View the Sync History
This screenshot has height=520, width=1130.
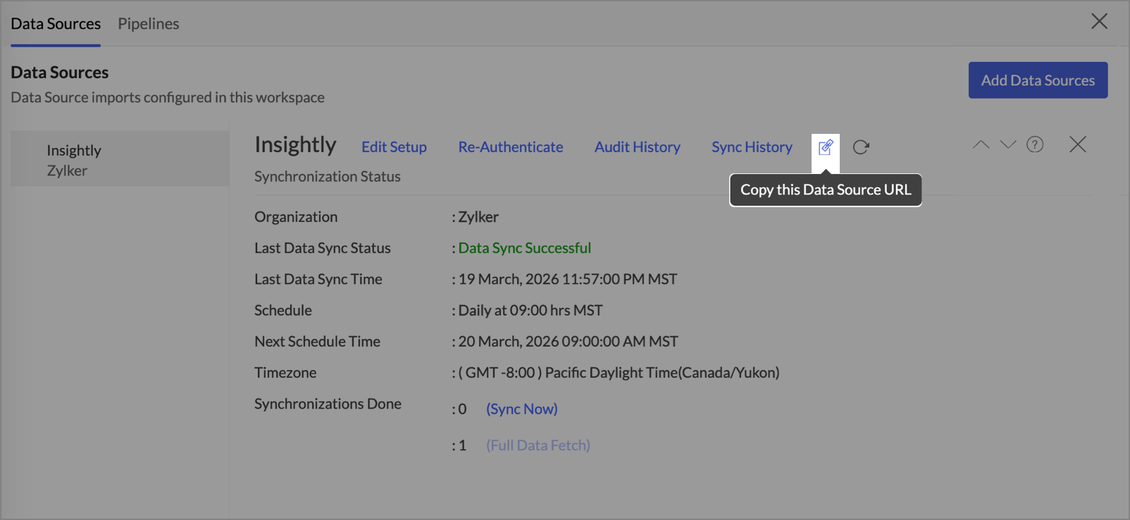tap(752, 147)
